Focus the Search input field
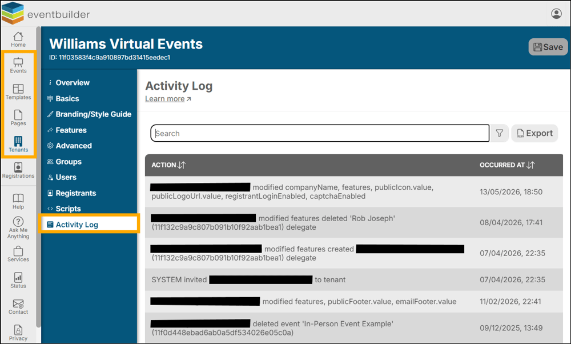571x344 pixels. (x=320, y=133)
